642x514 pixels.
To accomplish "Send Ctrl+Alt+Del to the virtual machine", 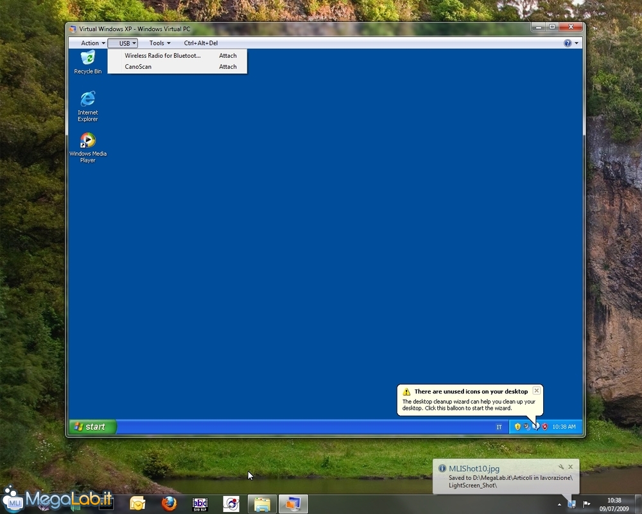I will coord(201,43).
